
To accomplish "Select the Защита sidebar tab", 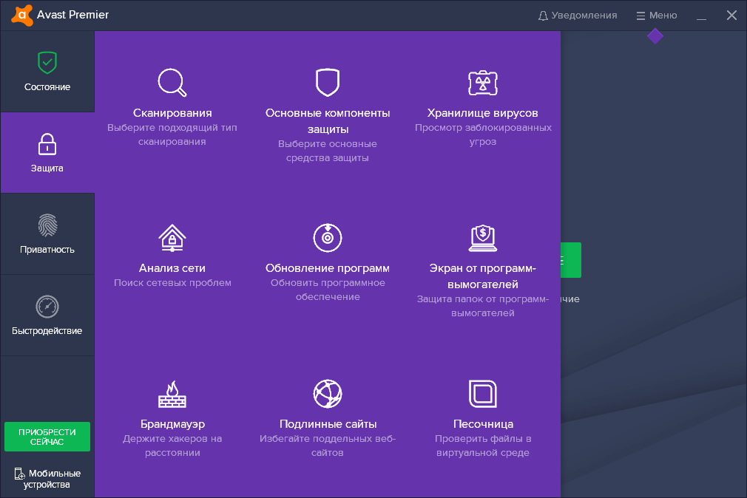I will [x=47, y=153].
